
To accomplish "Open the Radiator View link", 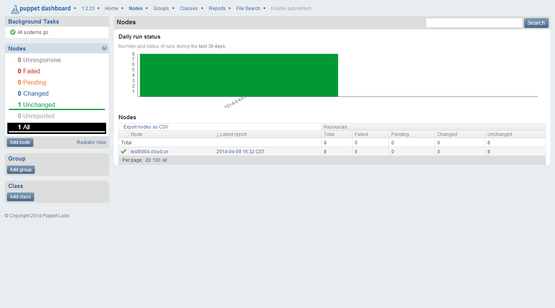I will pyautogui.click(x=91, y=142).
